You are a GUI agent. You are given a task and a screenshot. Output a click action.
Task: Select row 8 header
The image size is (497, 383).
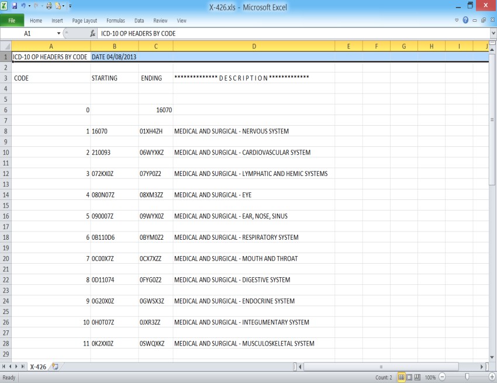tap(6, 131)
